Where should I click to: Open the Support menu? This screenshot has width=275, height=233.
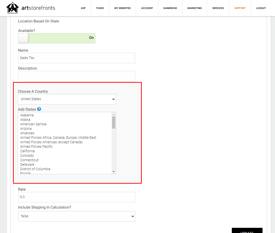click(240, 8)
